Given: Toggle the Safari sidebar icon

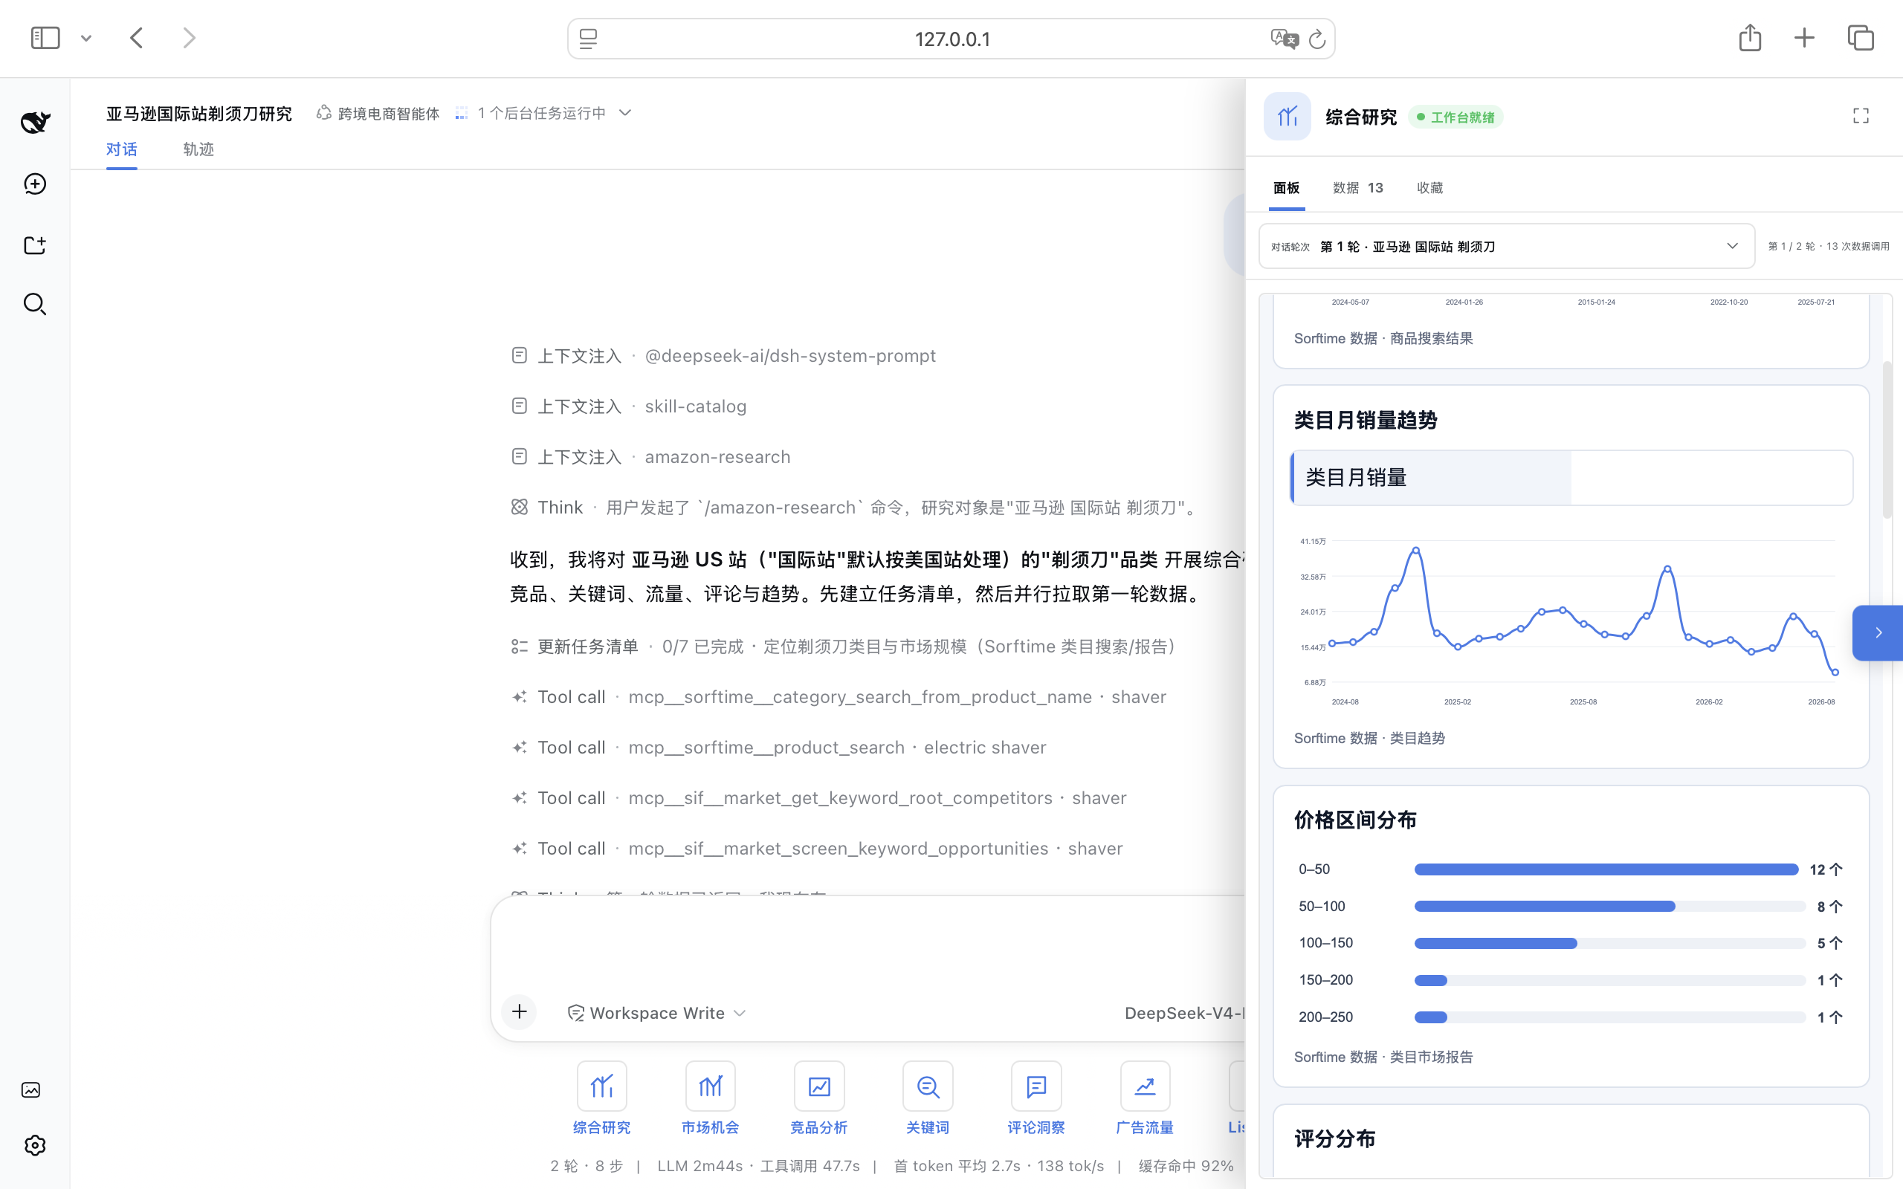Looking at the screenshot, I should 45,38.
